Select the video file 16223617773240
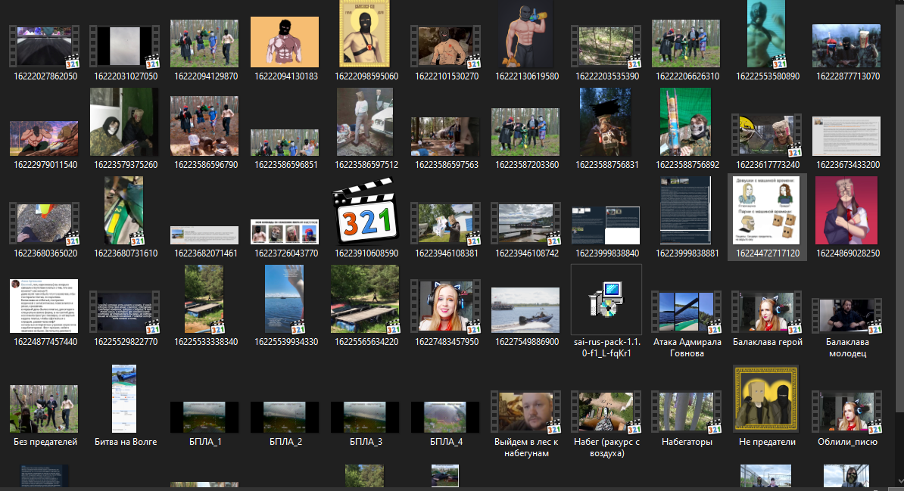 (x=766, y=135)
